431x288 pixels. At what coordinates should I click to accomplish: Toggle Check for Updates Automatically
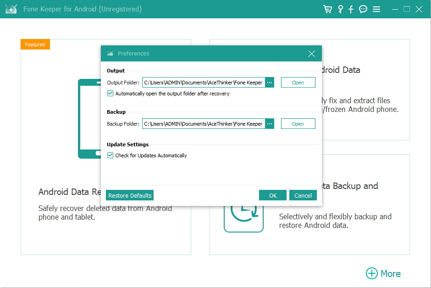[x=110, y=155]
